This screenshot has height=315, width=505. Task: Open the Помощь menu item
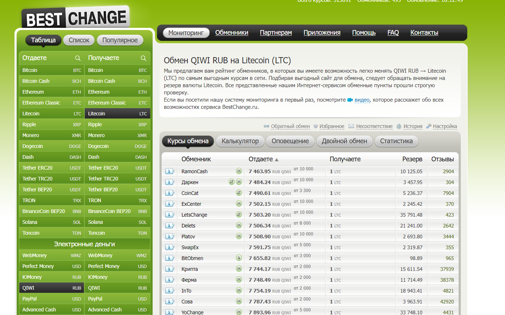coord(364,33)
